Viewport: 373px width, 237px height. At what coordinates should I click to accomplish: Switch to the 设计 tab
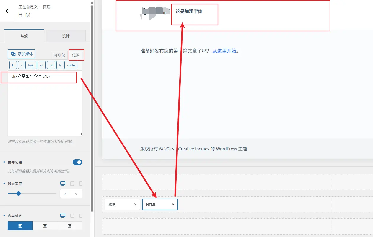(66, 35)
